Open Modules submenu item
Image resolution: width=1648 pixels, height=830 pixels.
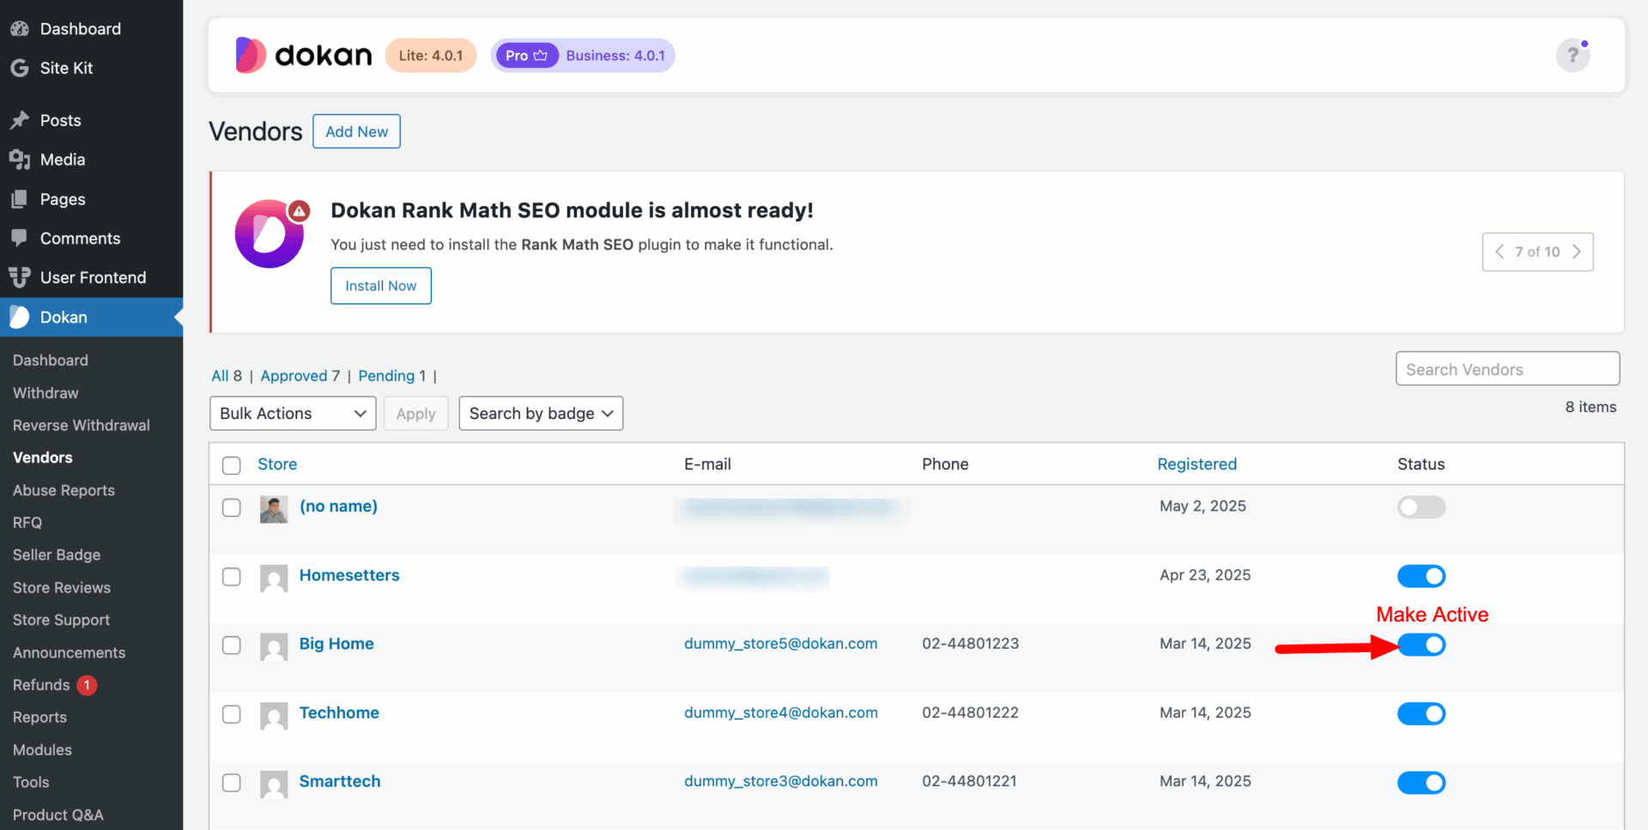(x=42, y=749)
